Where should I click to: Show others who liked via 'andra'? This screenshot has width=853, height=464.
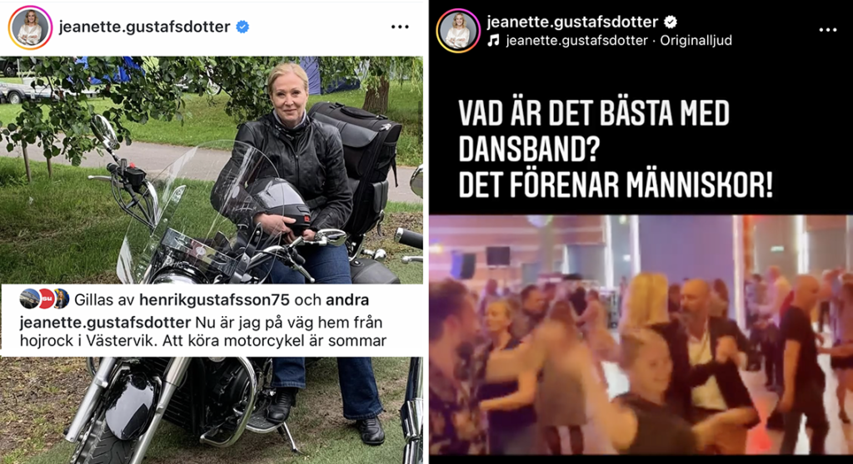[x=347, y=299]
